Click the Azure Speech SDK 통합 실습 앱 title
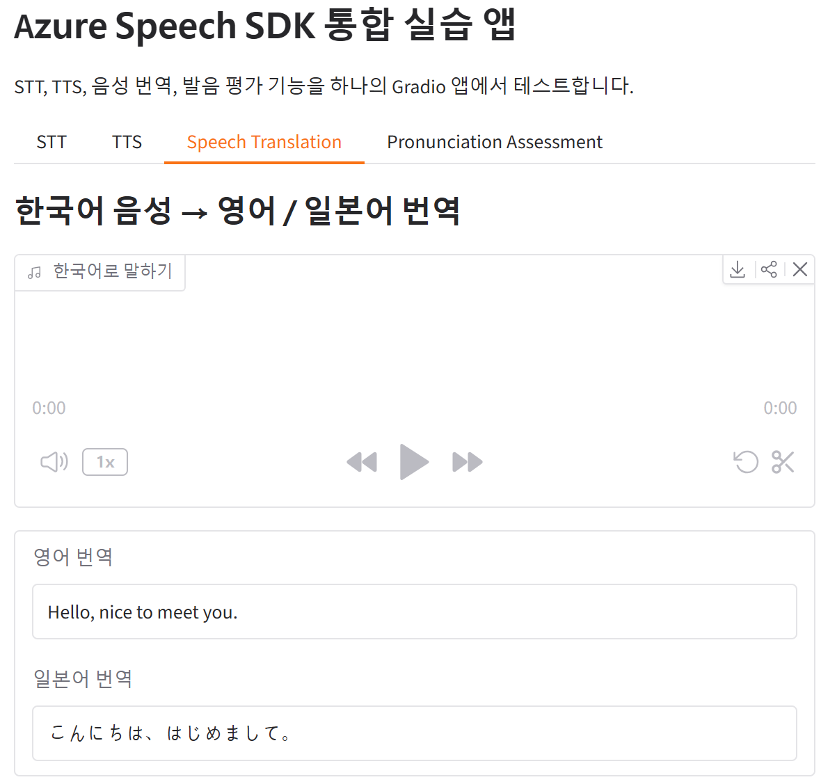 point(265,26)
